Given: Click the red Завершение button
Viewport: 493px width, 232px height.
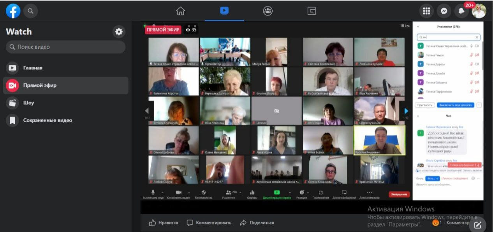Looking at the screenshot, I should 399,194.
